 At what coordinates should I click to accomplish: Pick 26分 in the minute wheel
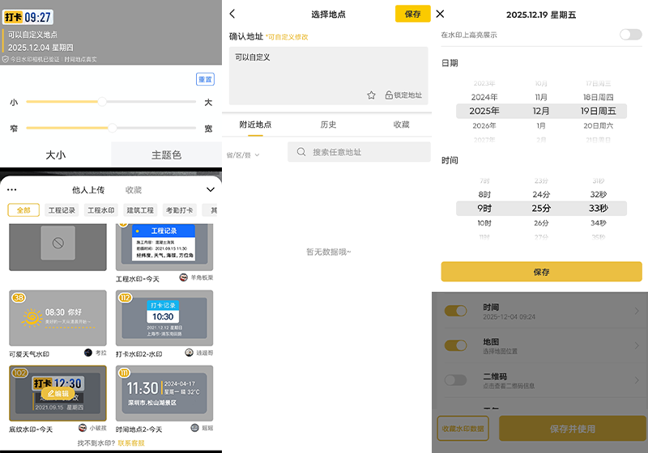coord(541,222)
